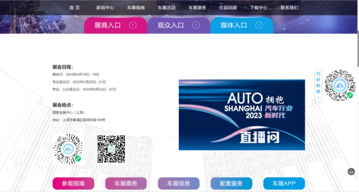Open the 配套服务 button
This screenshot has width=359, height=192.
[x=231, y=183]
